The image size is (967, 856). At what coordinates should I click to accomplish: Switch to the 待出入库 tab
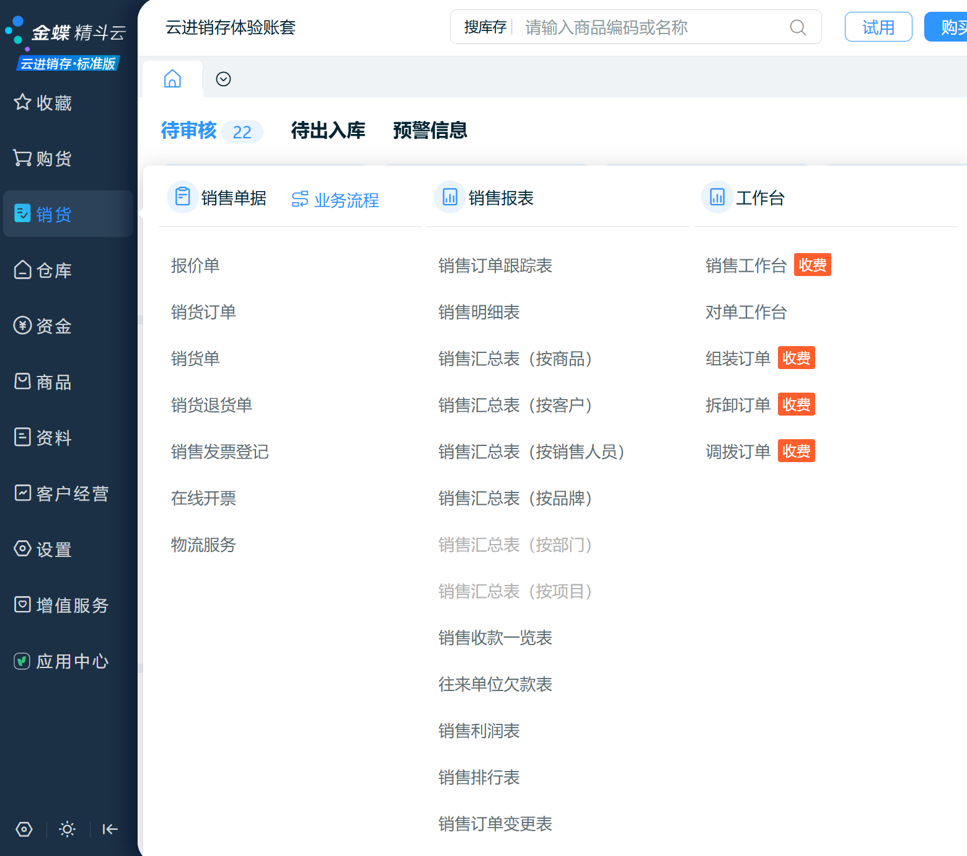tap(328, 130)
